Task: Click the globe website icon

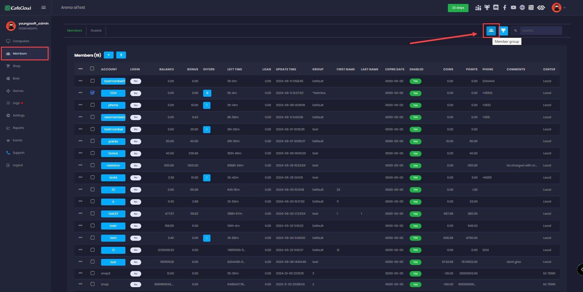Action: pyautogui.click(x=522, y=8)
